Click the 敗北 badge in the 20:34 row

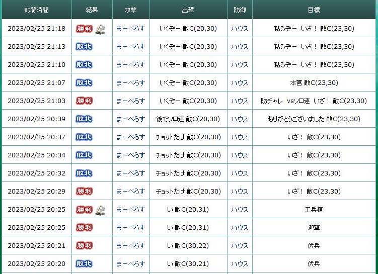(x=84, y=155)
